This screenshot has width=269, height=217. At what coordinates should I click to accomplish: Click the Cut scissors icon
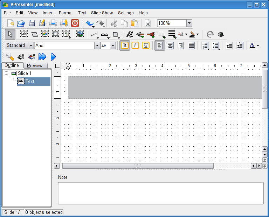pos(113,23)
